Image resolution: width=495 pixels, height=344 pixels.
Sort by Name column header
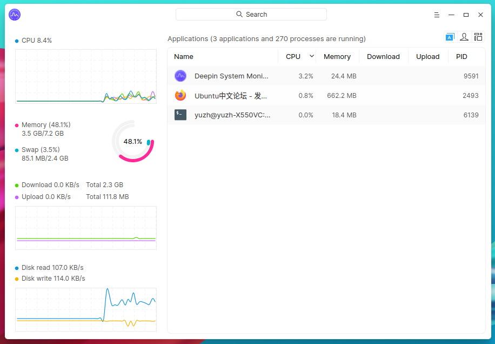pos(183,57)
